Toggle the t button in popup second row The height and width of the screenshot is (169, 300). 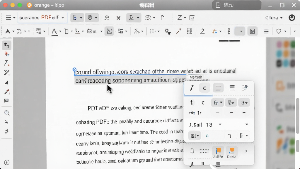(x=192, y=103)
